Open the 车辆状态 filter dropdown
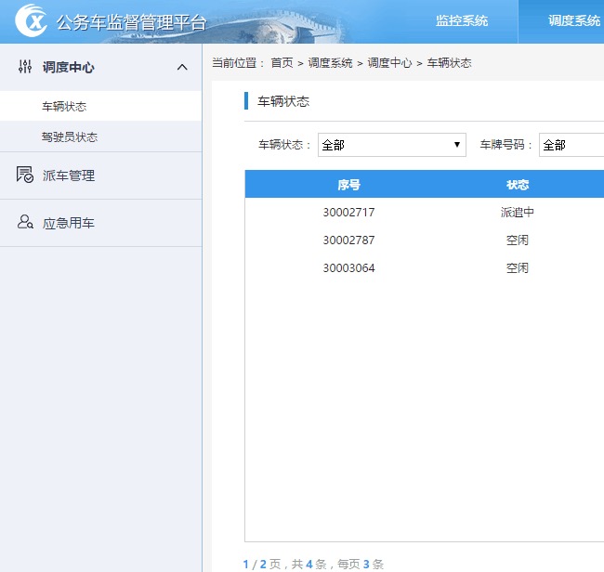Viewport: 604px width, 572px height. [x=391, y=145]
